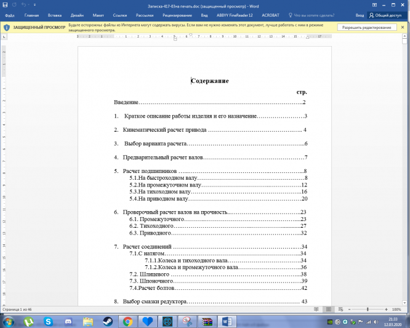
Task: Click the Save icon in quick access toolbar
Action: coord(5,5)
